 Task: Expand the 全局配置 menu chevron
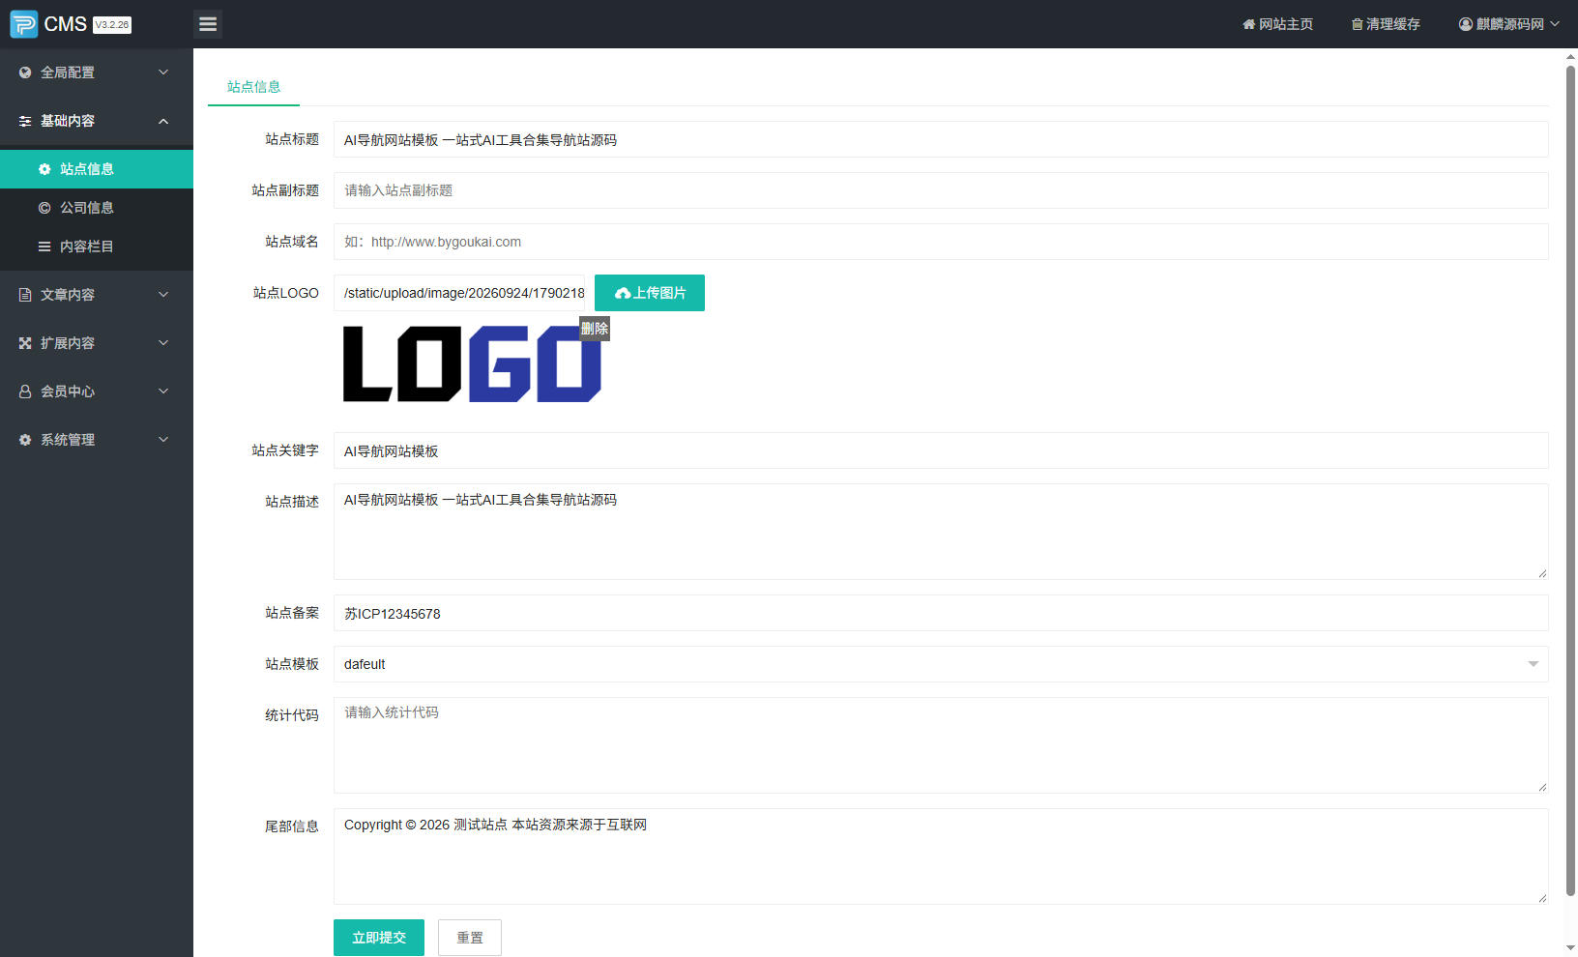[x=163, y=72]
